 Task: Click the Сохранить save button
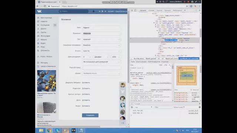[x=90, y=115]
